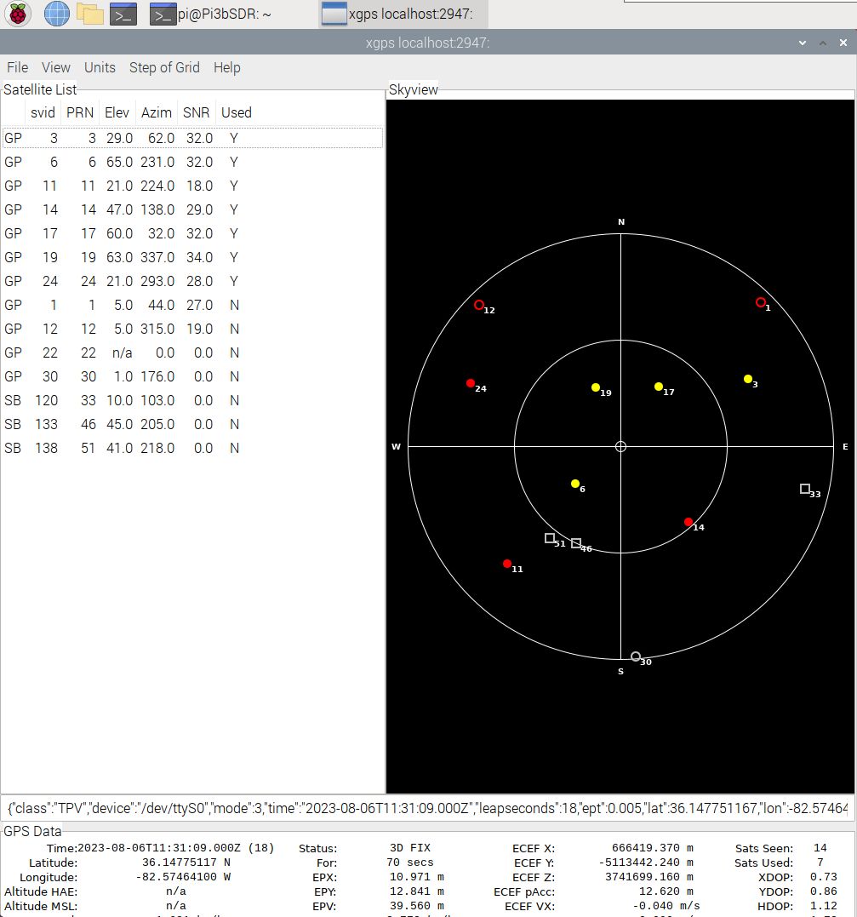Launch the web browser globe icon

point(57,14)
